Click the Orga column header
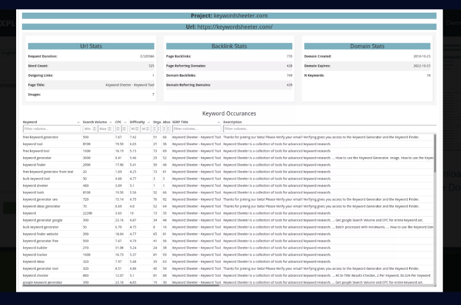 (157, 122)
